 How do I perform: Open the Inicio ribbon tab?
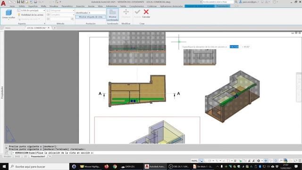click(x=12, y=6)
